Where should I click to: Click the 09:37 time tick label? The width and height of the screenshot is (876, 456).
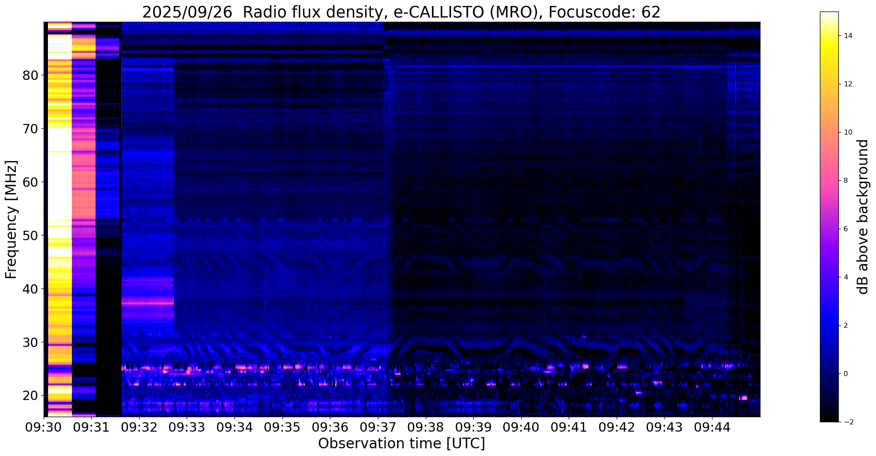coord(378,427)
